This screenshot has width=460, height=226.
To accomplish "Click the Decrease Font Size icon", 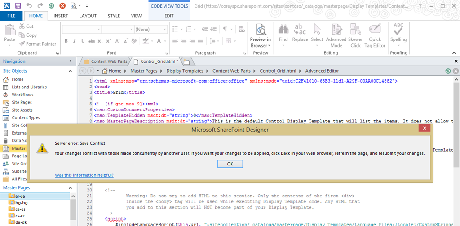I will point(126,41).
